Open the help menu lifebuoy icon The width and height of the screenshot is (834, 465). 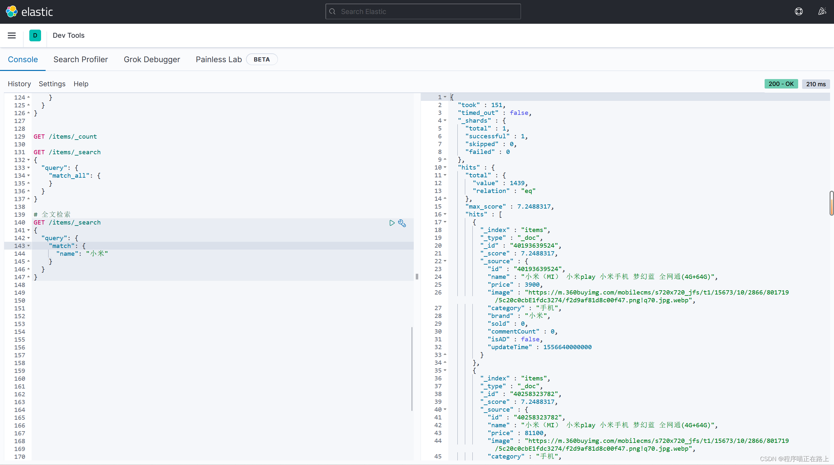click(x=798, y=12)
